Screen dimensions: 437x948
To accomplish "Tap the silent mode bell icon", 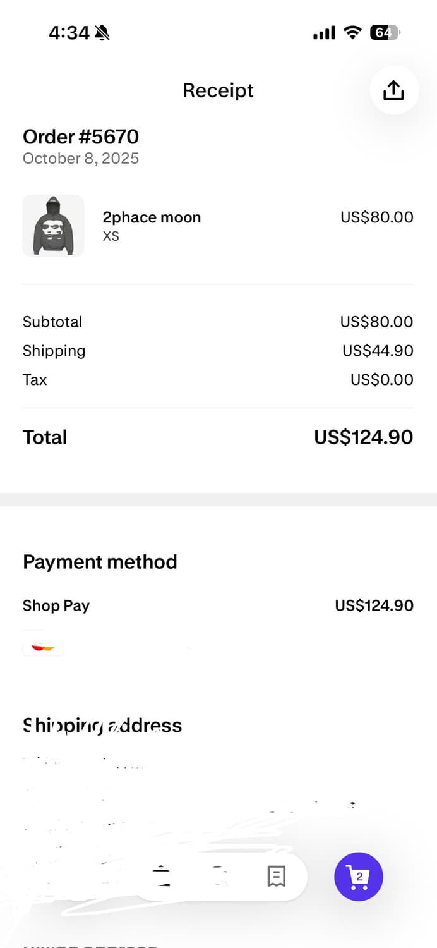I will (x=101, y=33).
